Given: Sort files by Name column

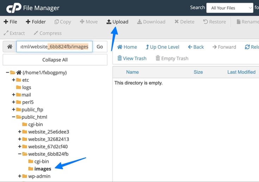Looking at the screenshot, I should point(132,72).
